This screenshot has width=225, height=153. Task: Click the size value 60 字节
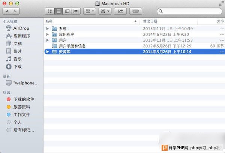click(x=217, y=46)
